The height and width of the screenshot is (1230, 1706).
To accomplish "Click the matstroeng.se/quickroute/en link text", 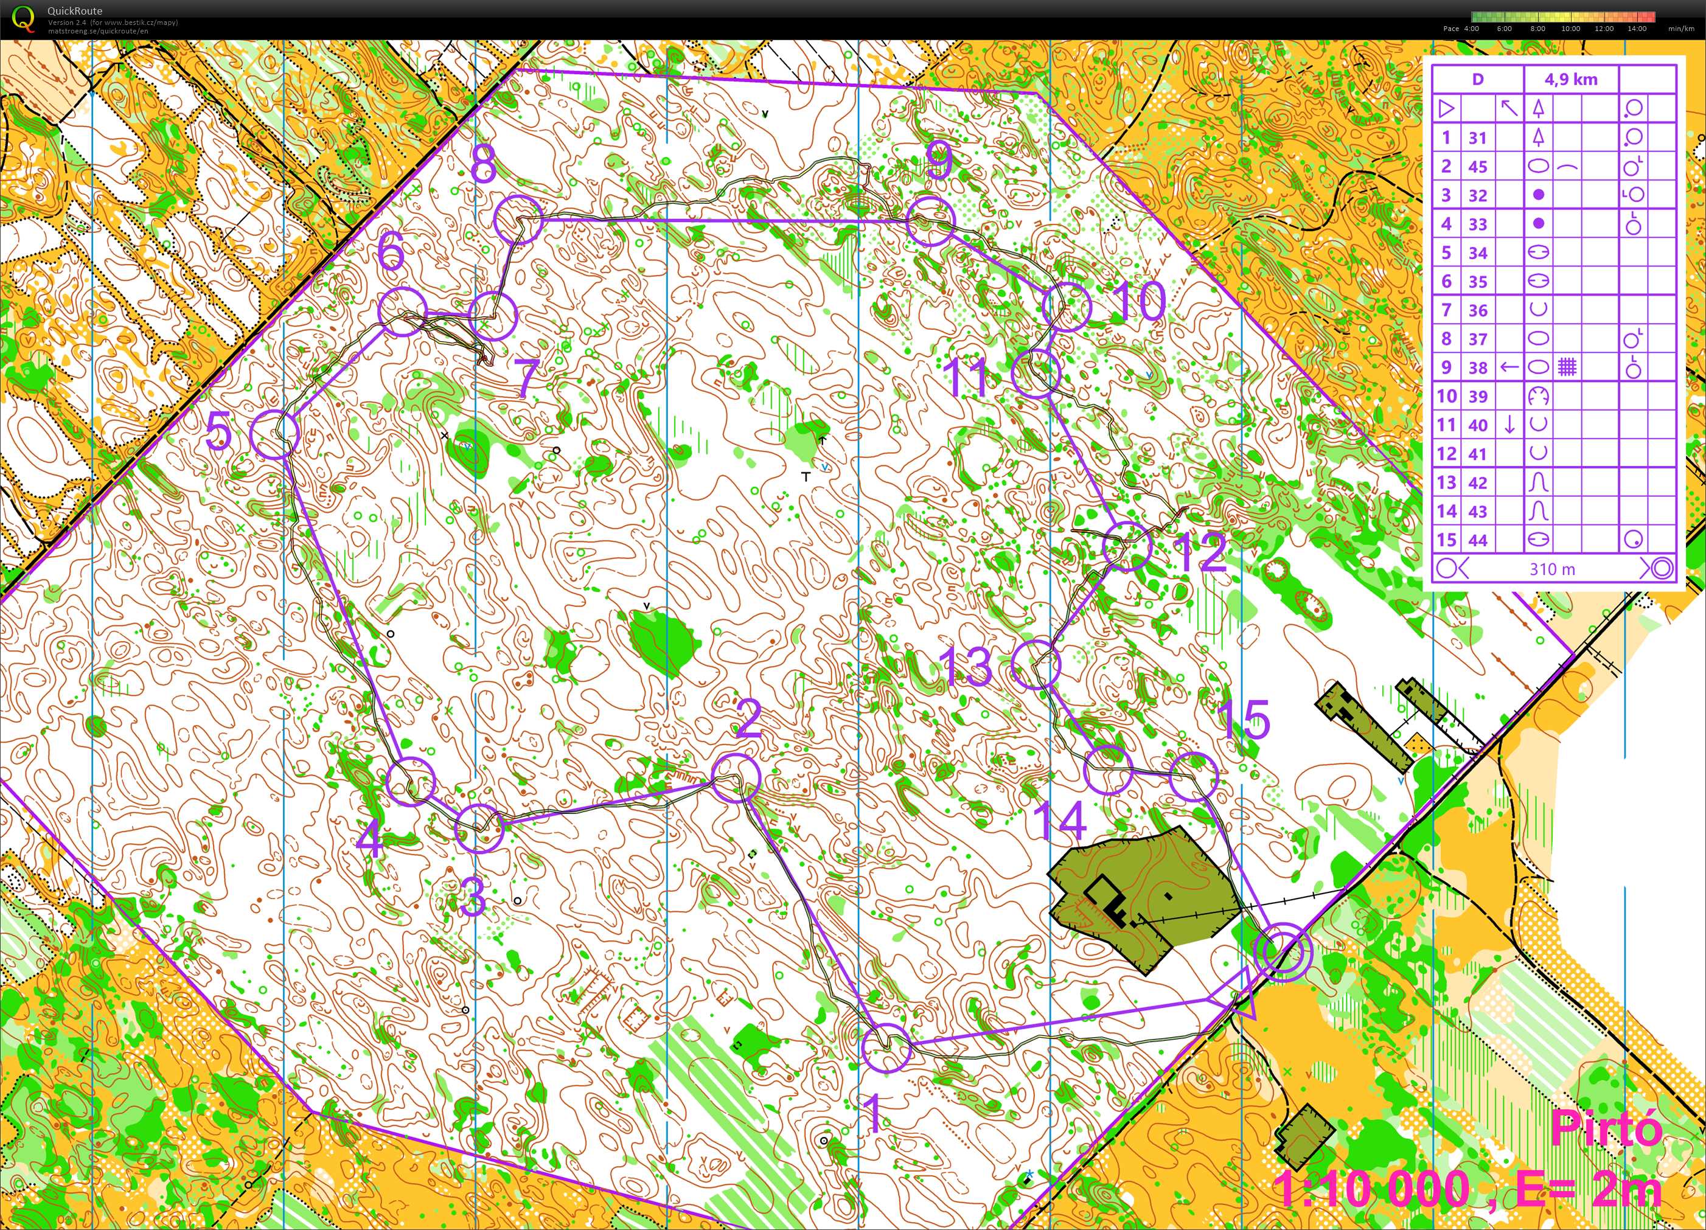I will pyautogui.click(x=98, y=31).
